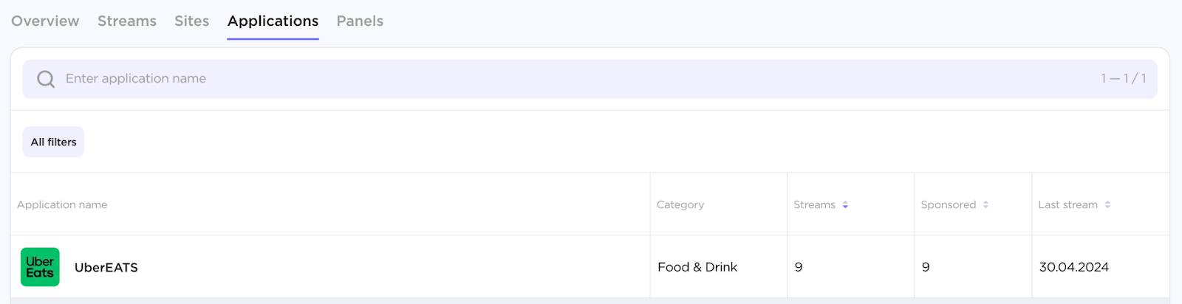
Task: Sort by Streams column arrow icon
Action: [845, 205]
